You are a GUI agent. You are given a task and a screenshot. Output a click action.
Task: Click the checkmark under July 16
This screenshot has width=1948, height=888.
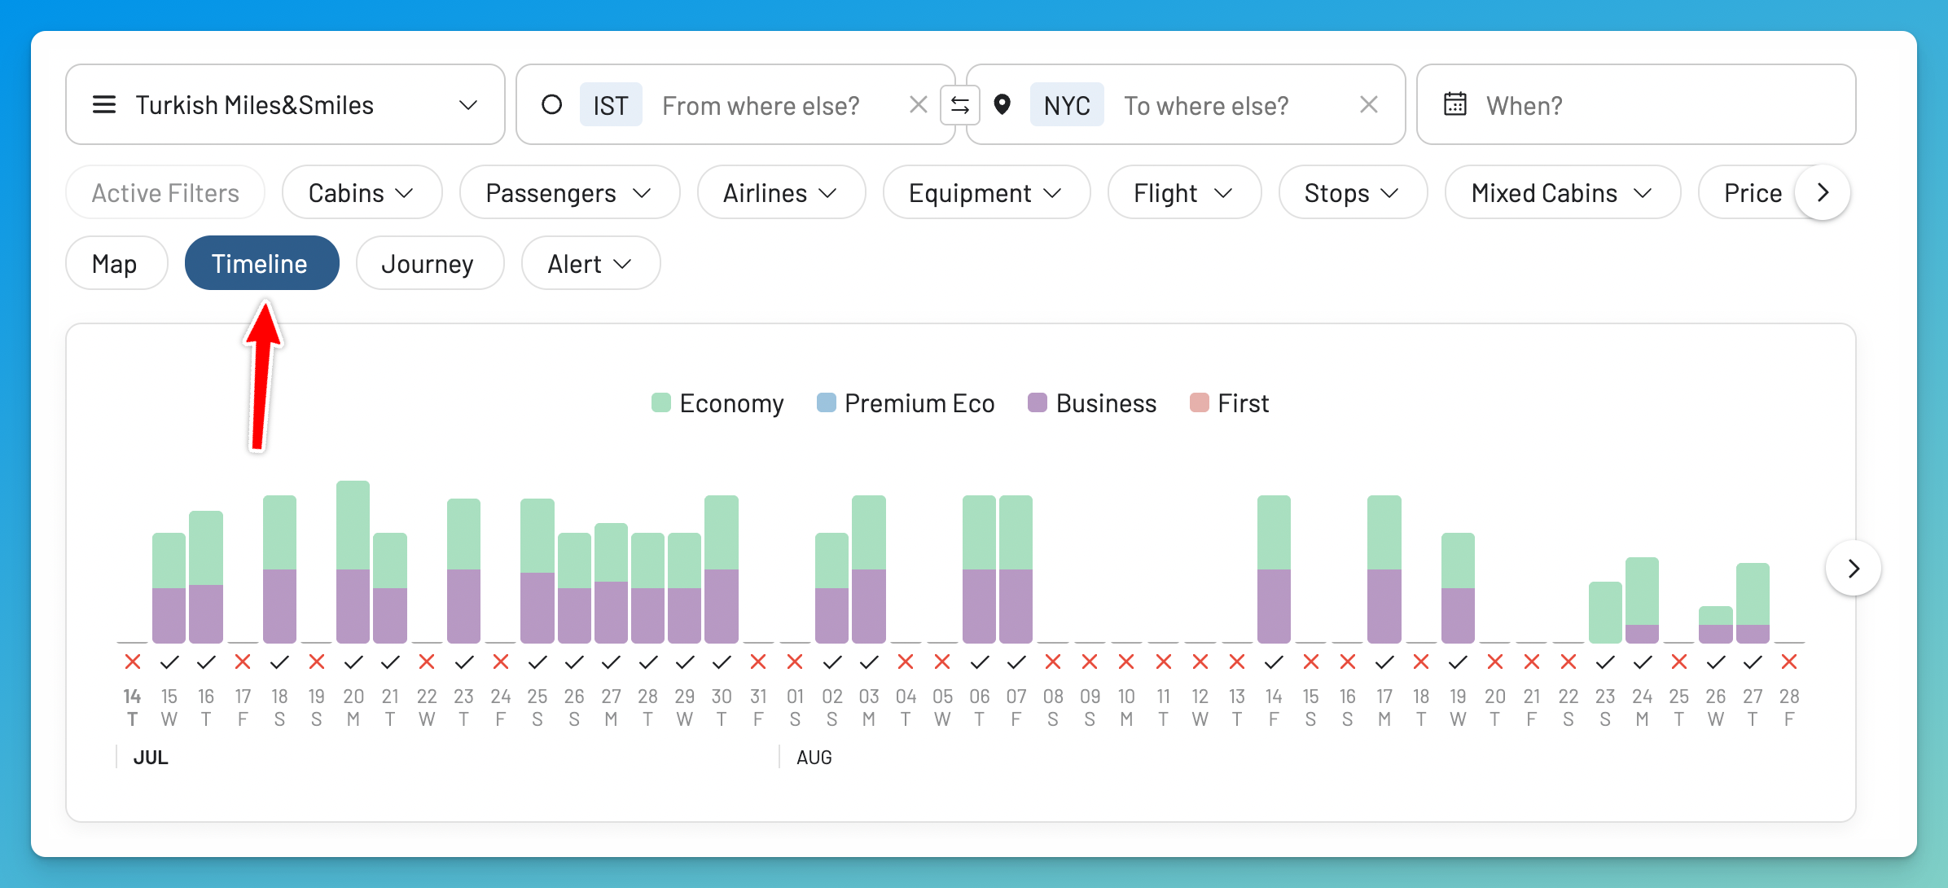click(x=206, y=662)
